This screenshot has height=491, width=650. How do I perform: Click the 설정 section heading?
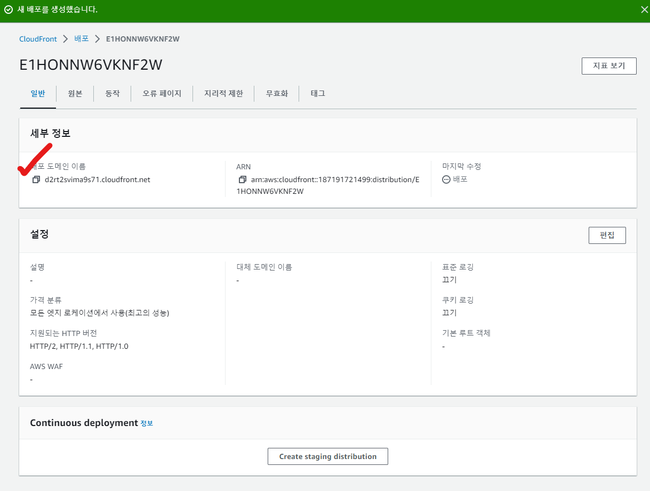39,234
